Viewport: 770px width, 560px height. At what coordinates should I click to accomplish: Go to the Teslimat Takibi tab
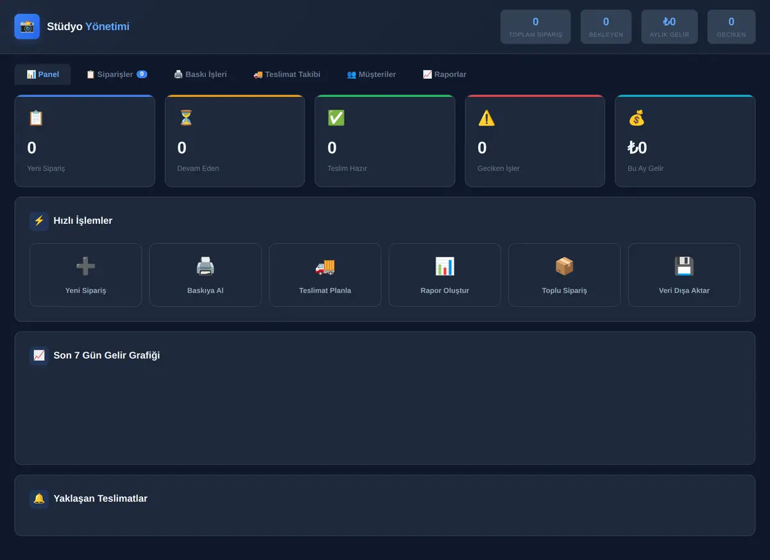[287, 74]
